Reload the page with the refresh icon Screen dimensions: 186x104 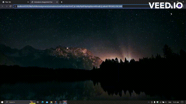(10, 6)
